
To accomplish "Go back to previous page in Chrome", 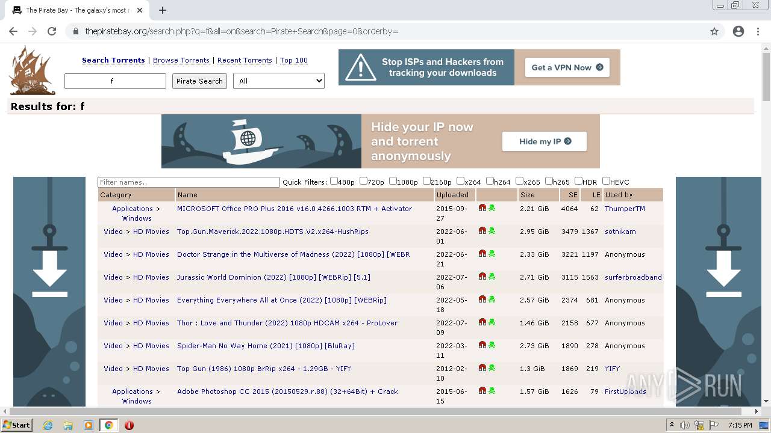I will point(13,31).
